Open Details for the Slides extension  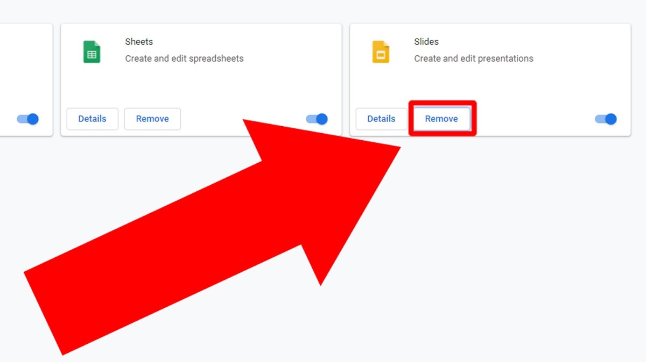(381, 119)
